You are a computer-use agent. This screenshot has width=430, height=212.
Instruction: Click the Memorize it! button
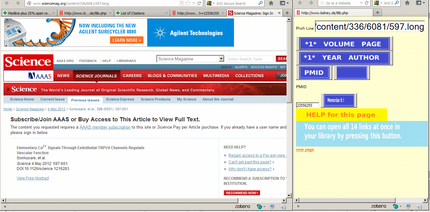(339, 100)
